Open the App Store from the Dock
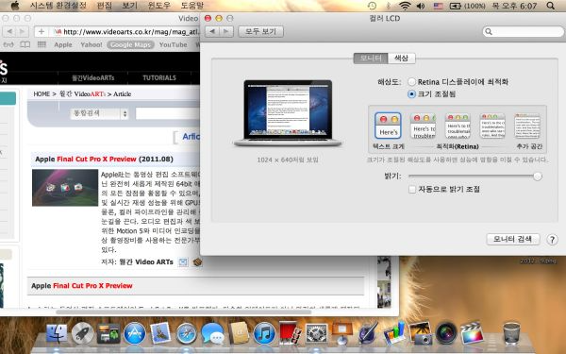This screenshot has width=566, height=354. click(x=134, y=333)
